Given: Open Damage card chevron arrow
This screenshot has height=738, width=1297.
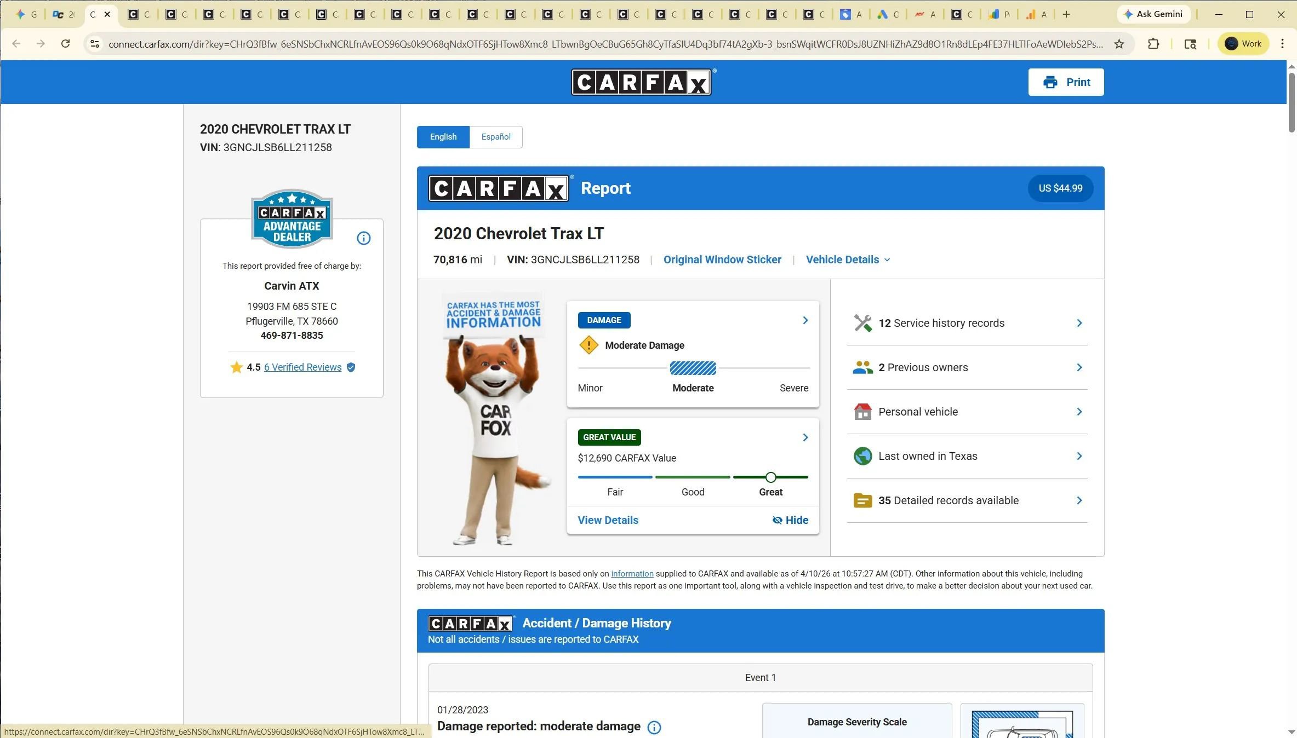Looking at the screenshot, I should 805,320.
